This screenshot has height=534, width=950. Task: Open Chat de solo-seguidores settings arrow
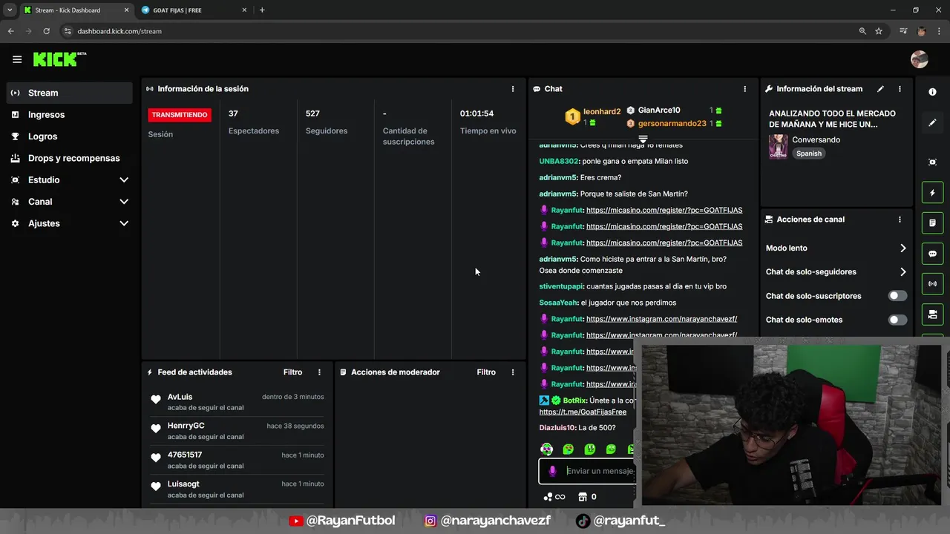coord(902,272)
